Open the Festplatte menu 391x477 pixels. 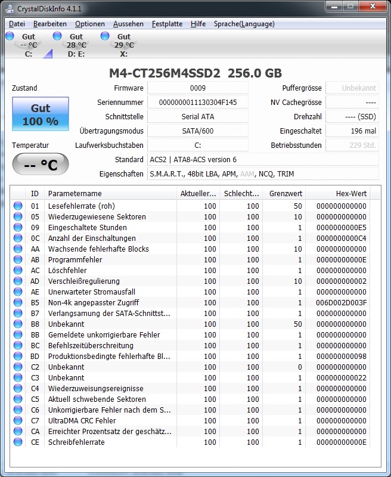(x=167, y=24)
